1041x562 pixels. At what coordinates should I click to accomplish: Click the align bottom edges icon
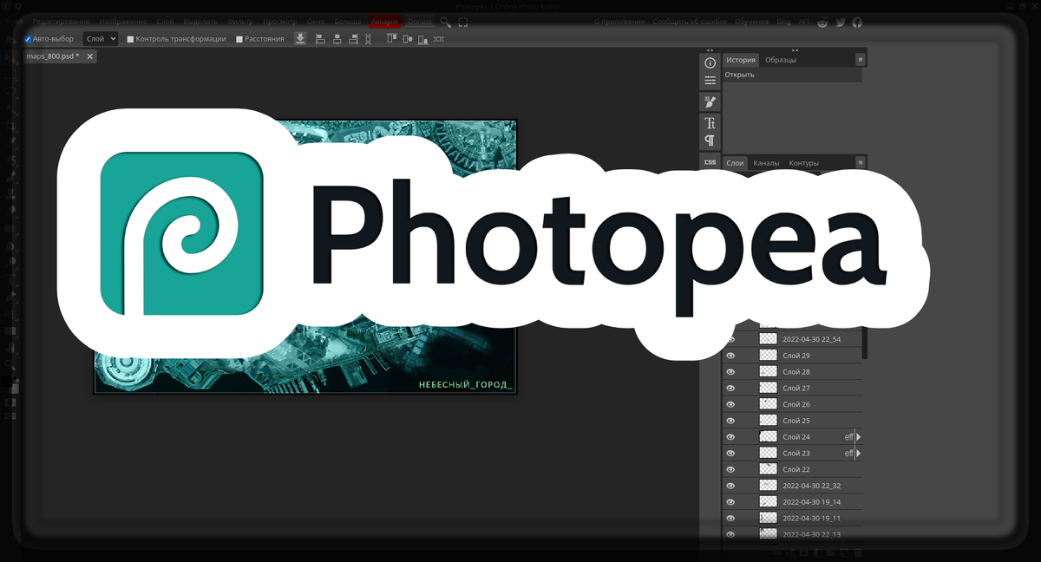423,38
